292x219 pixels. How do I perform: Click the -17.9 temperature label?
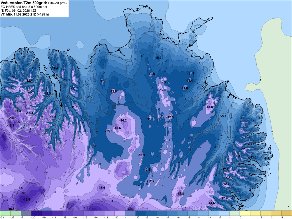(x=11, y=125)
